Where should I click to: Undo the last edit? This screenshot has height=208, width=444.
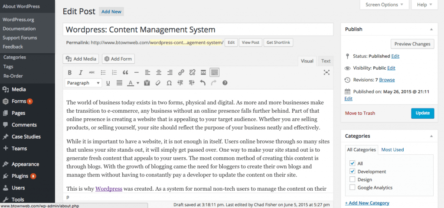(x=203, y=83)
